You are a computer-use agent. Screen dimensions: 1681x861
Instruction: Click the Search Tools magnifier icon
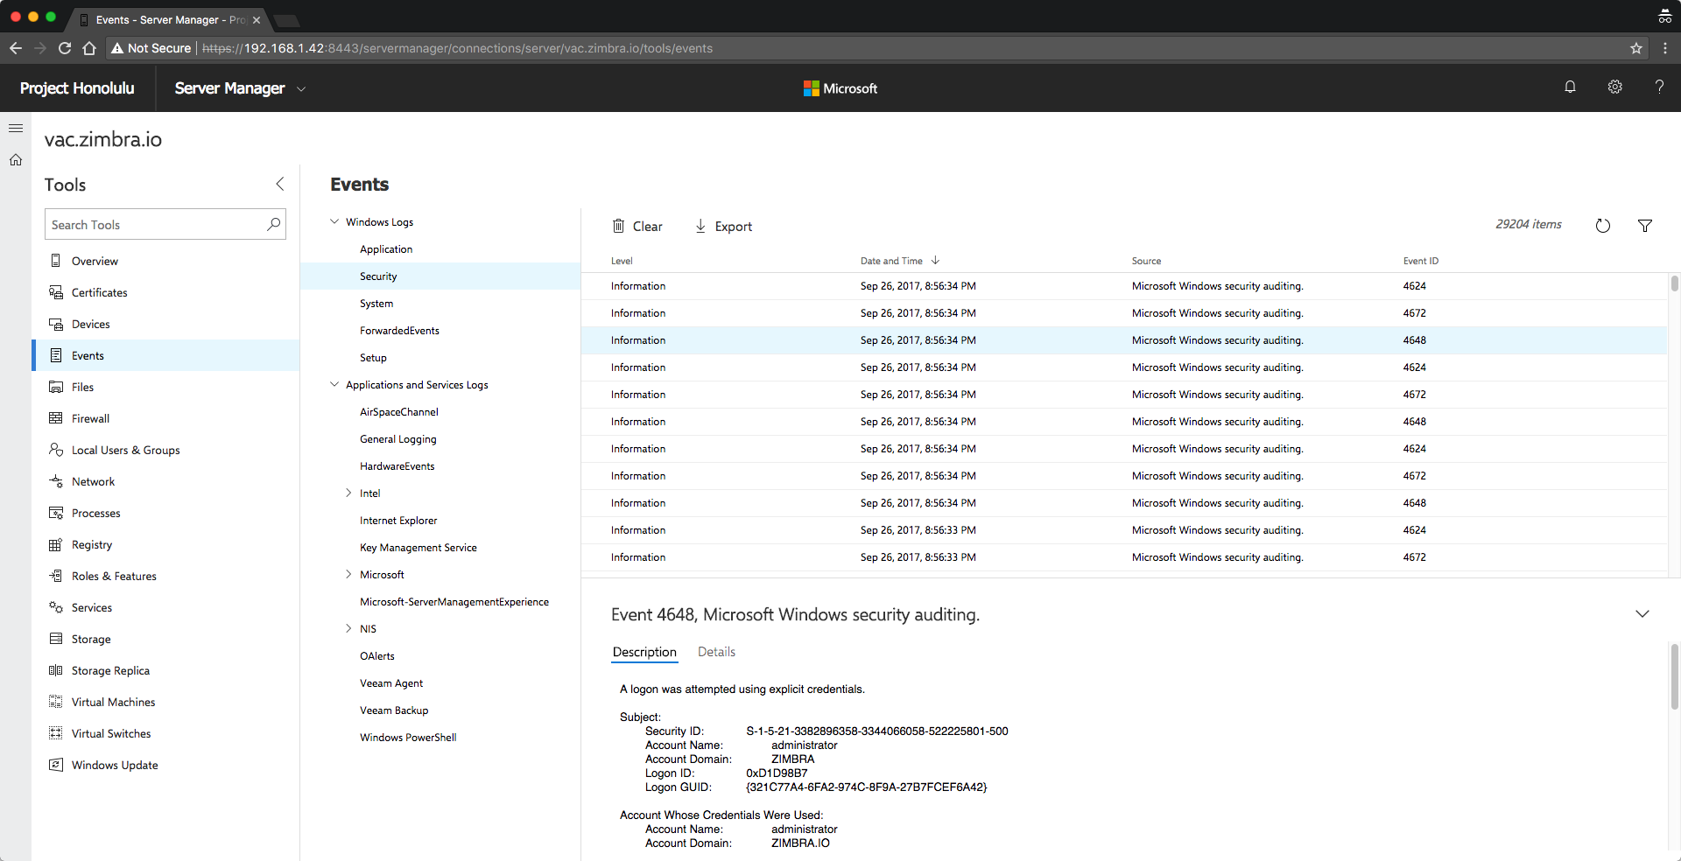pyautogui.click(x=274, y=224)
